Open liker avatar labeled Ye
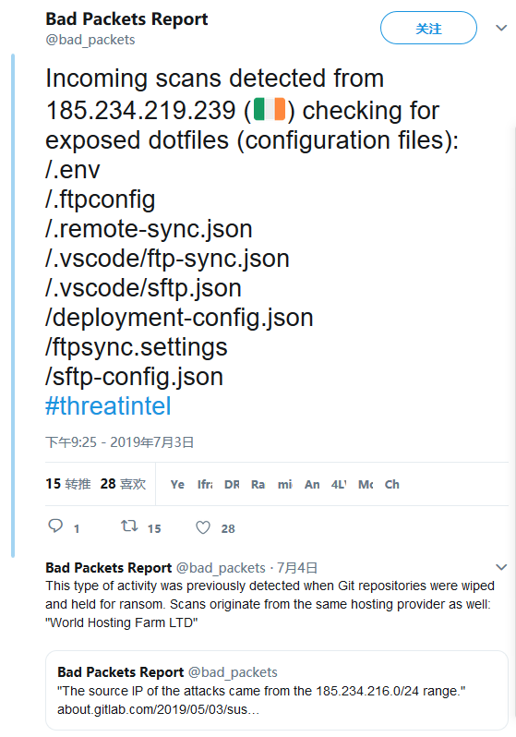The image size is (516, 737). click(177, 484)
